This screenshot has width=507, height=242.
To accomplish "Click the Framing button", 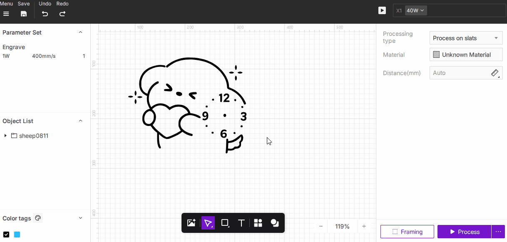I will (407, 232).
